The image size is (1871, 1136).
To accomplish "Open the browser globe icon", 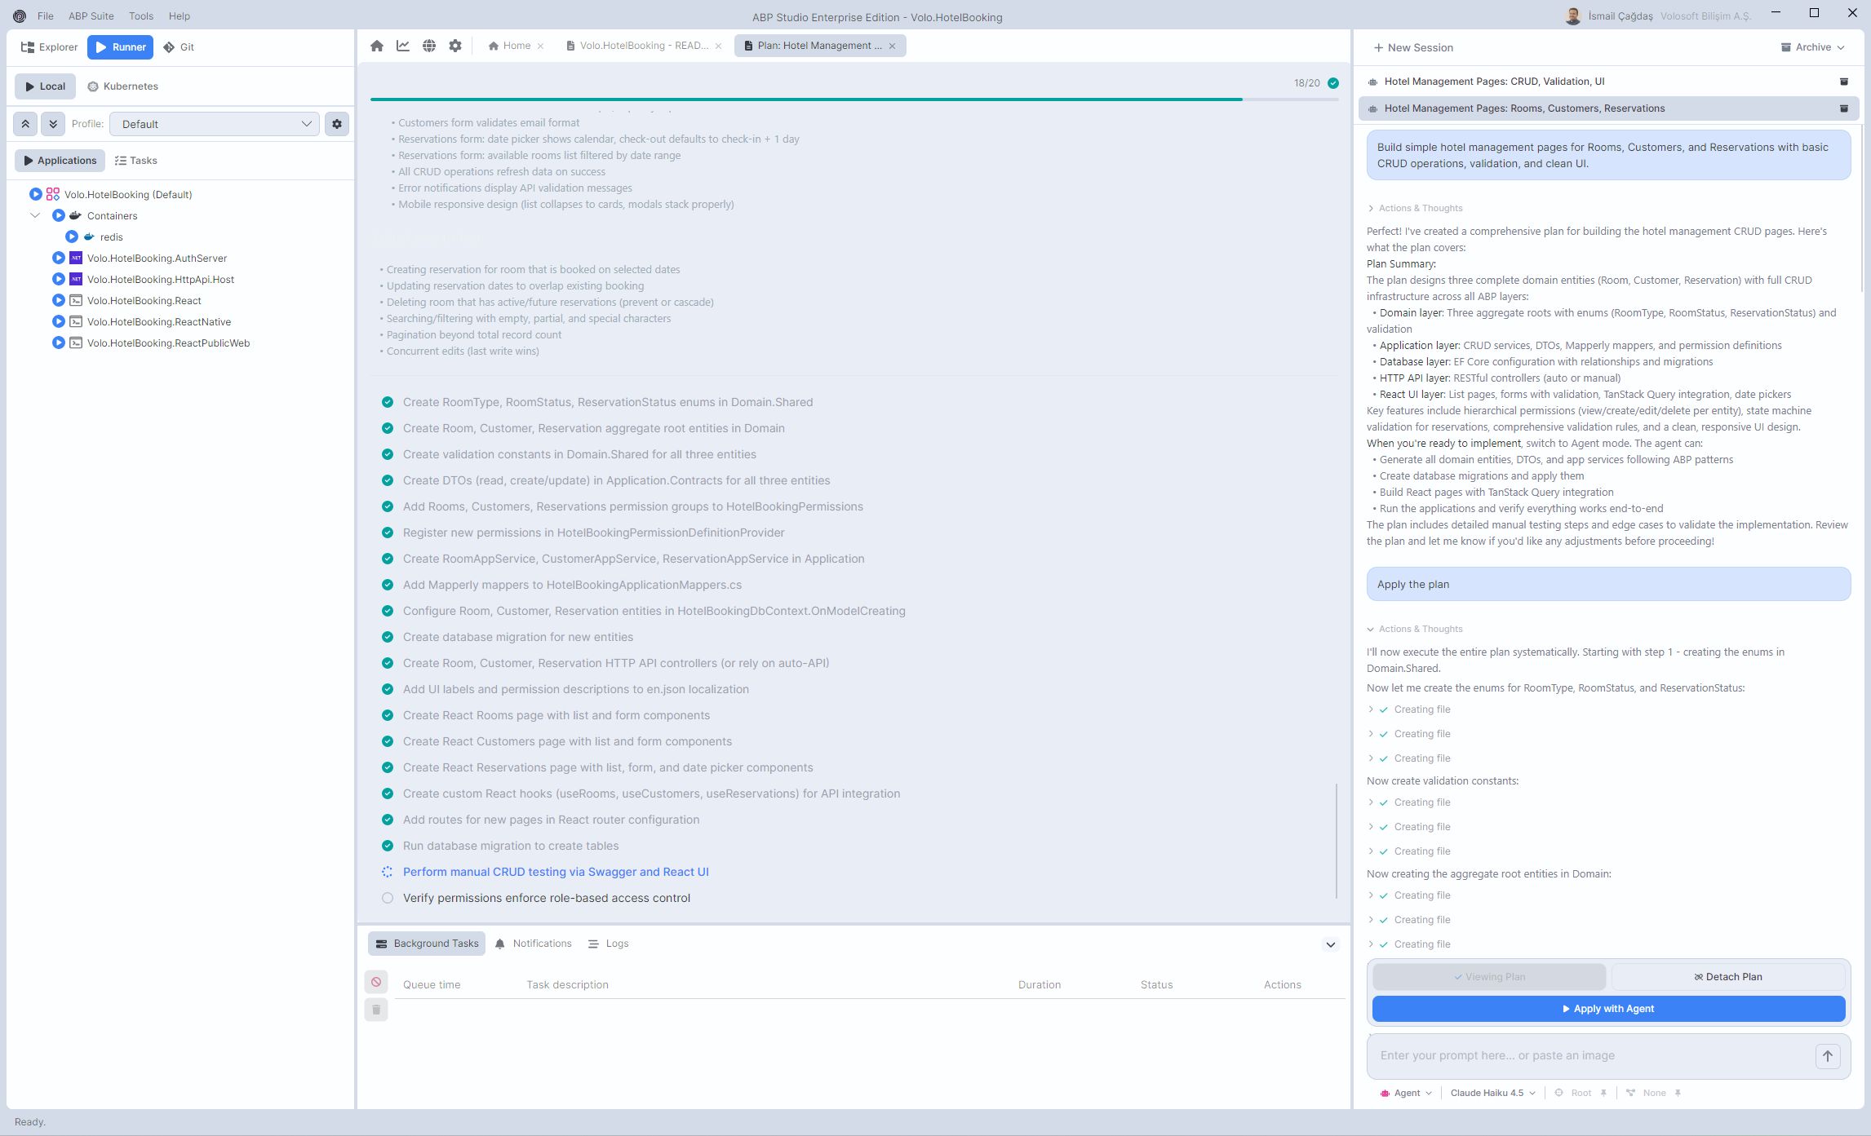I will (x=429, y=46).
